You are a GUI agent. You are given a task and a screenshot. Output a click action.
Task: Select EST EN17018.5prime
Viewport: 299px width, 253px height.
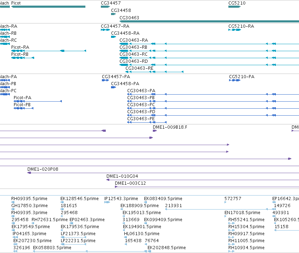click(242, 213)
